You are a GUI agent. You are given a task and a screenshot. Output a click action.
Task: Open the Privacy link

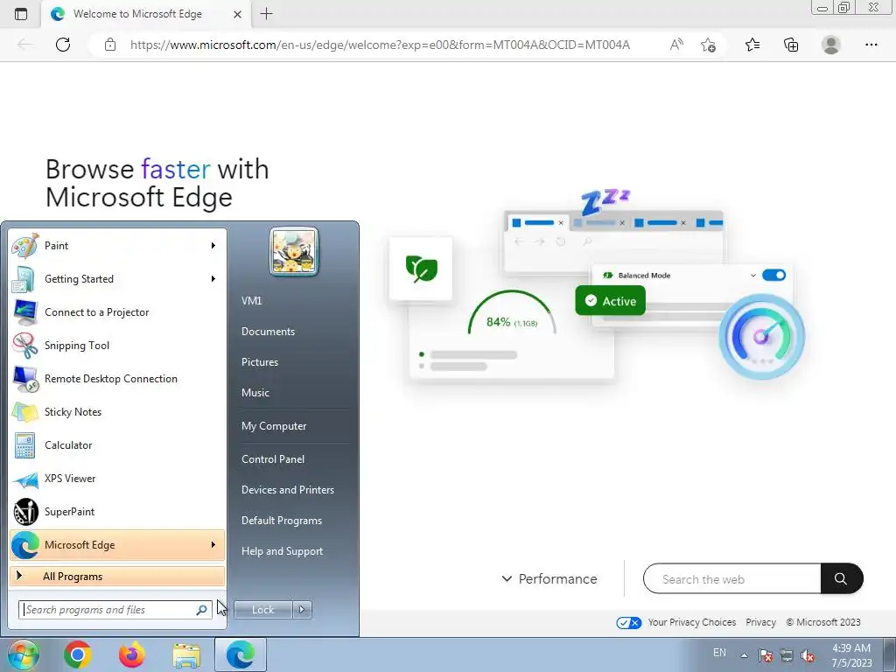point(760,622)
